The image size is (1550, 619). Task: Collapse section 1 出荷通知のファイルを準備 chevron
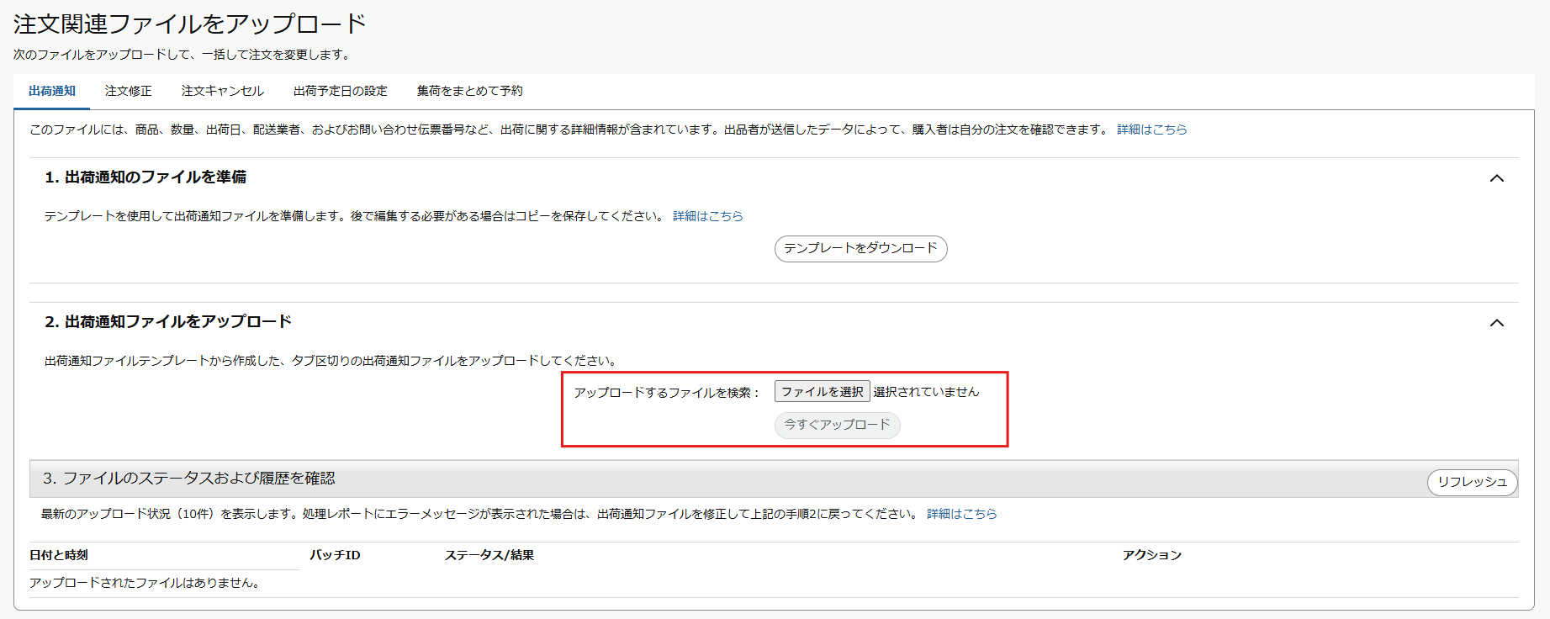1497,178
